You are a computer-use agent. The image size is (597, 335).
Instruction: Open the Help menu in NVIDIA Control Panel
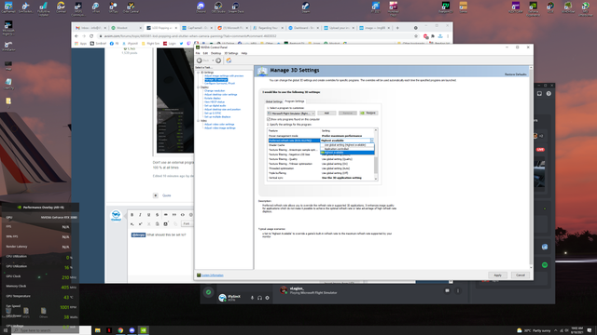[244, 53]
